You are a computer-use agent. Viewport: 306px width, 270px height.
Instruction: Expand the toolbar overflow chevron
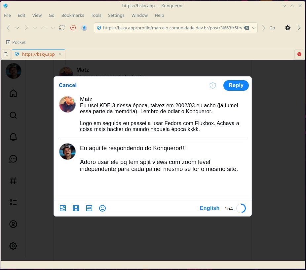(299, 28)
